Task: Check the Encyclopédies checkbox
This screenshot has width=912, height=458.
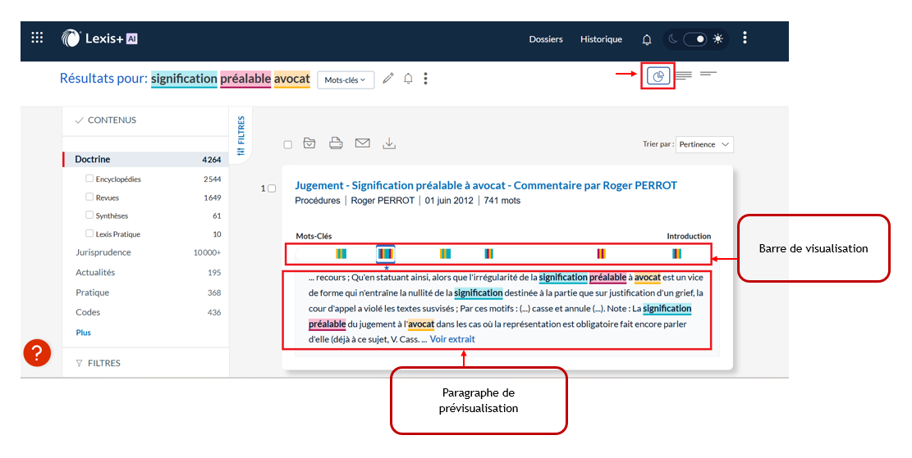Action: pos(89,178)
